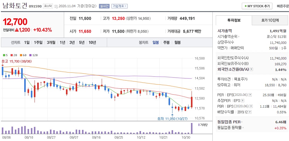This screenshot has height=141, width=289.
Task: Click the purple 120-day moving average swatch
Action: tap(30, 55)
